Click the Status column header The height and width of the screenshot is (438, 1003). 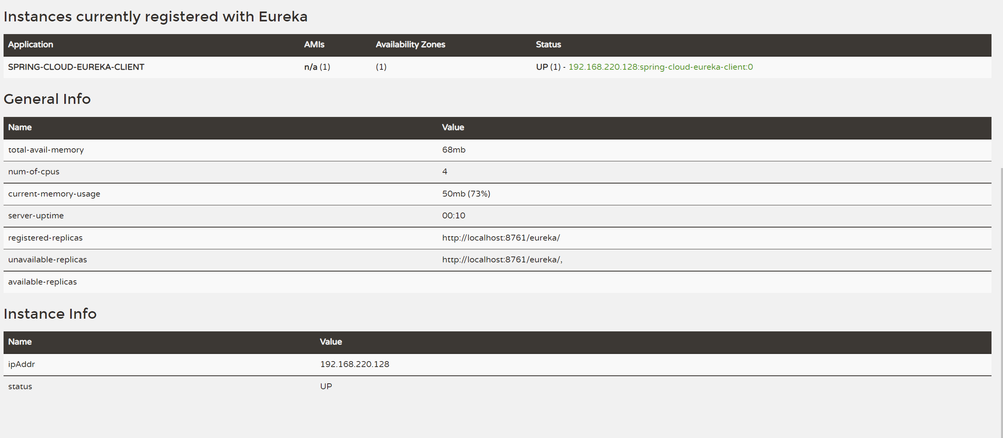click(548, 44)
